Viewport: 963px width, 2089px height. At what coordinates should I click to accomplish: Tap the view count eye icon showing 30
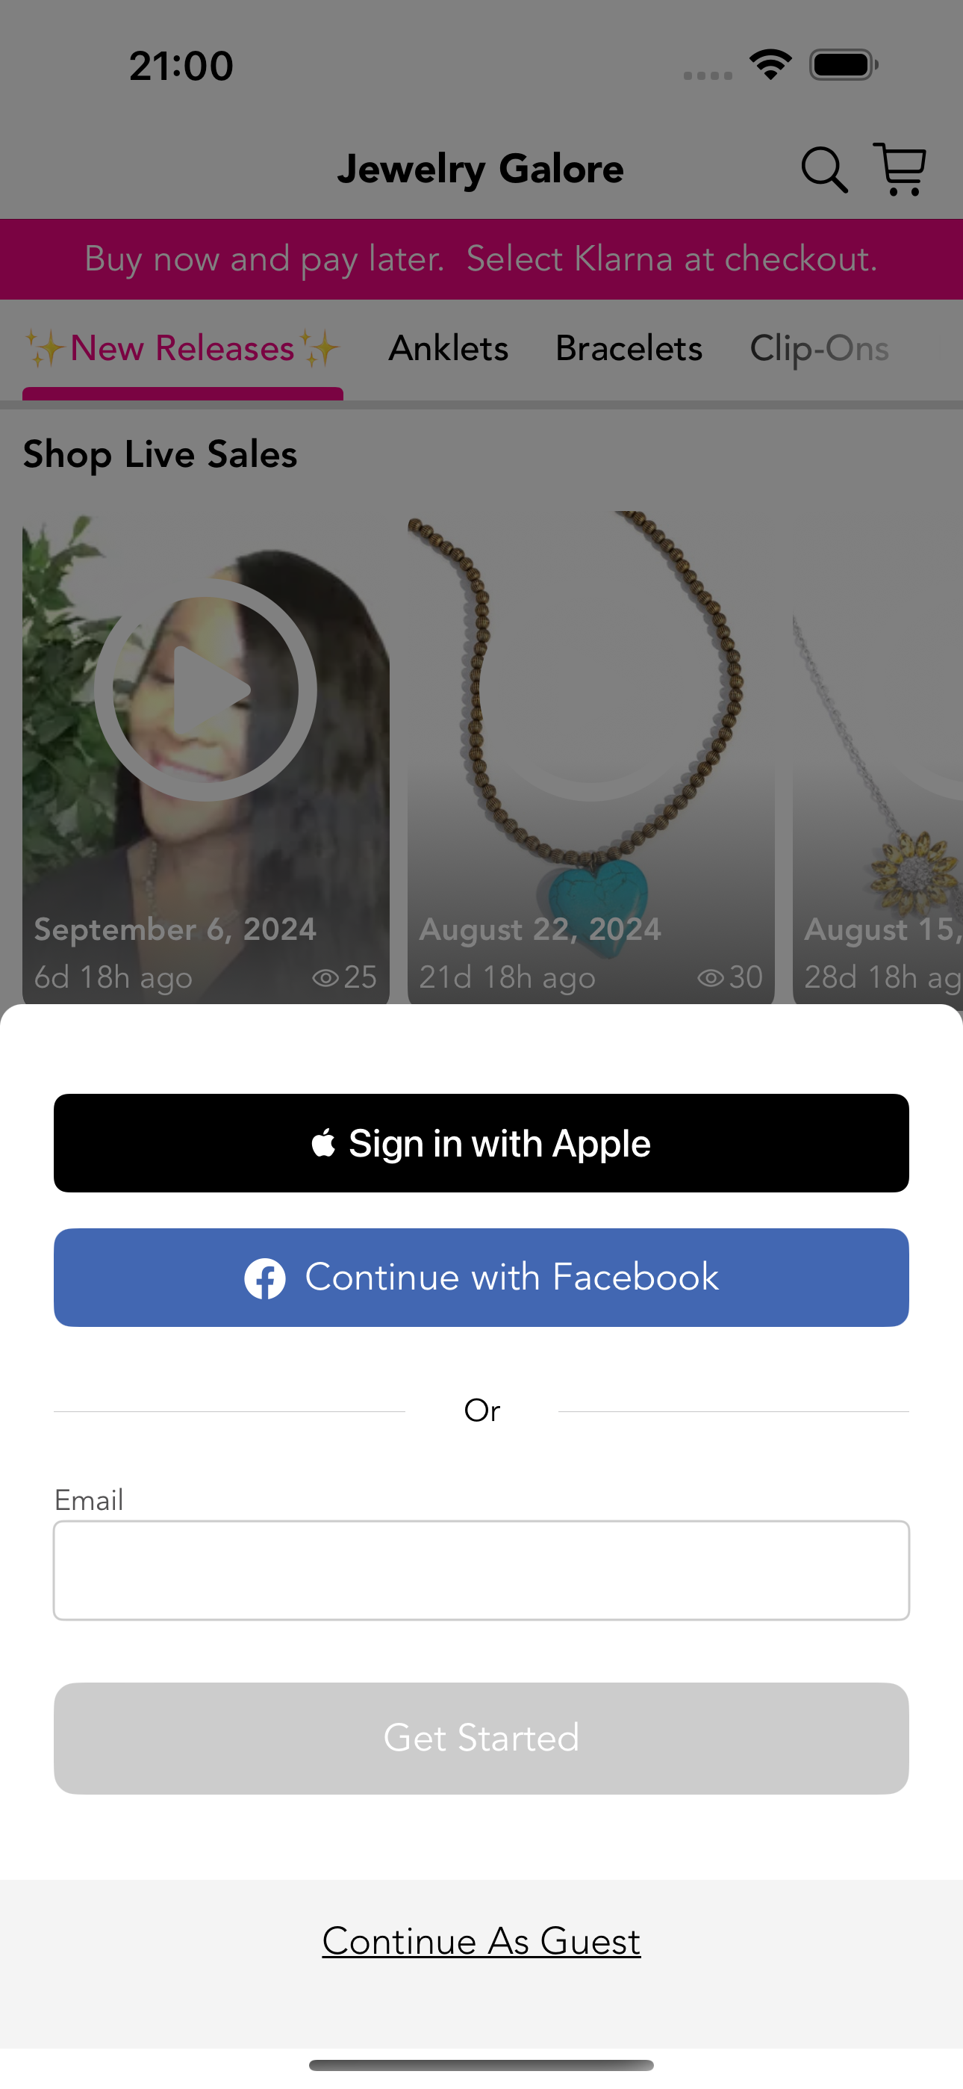(710, 977)
